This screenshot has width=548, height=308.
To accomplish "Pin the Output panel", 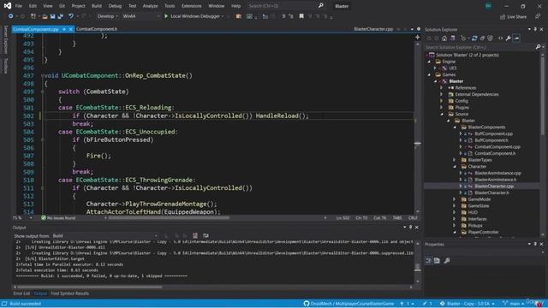I will tap(411, 227).
